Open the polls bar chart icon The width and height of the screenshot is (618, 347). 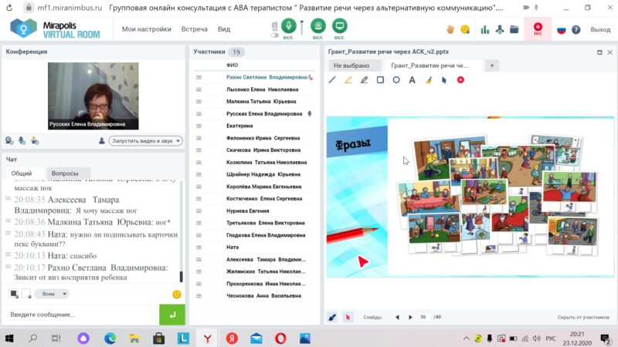coord(485,29)
